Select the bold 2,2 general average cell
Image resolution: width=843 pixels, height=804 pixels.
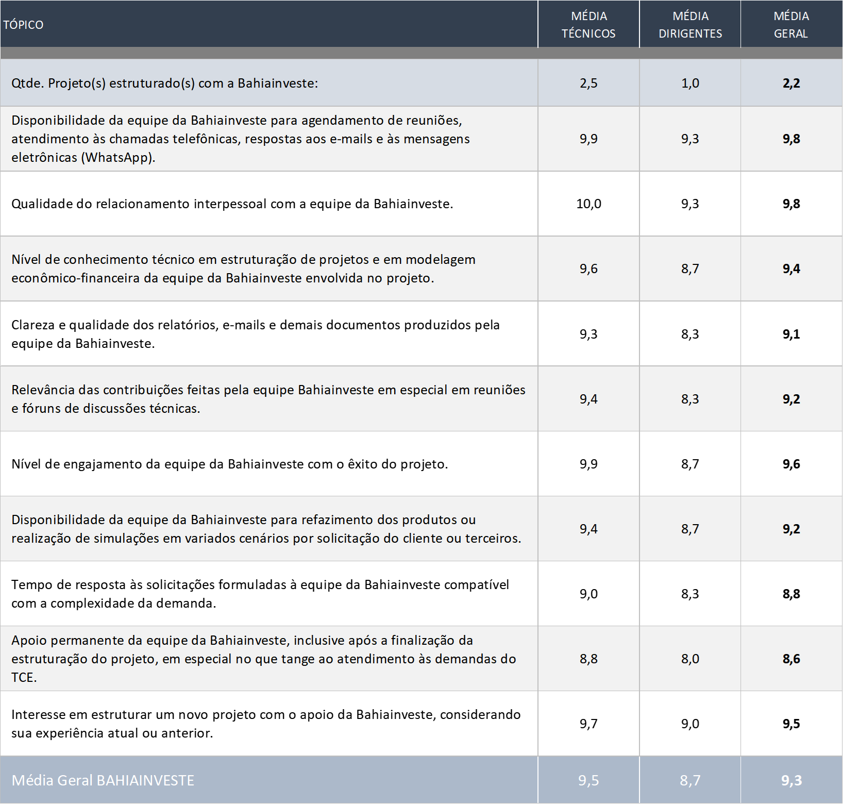tap(791, 83)
